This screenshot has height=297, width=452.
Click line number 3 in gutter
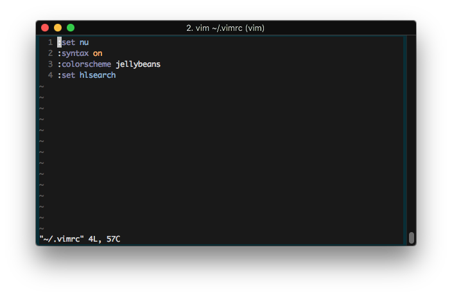click(x=51, y=64)
